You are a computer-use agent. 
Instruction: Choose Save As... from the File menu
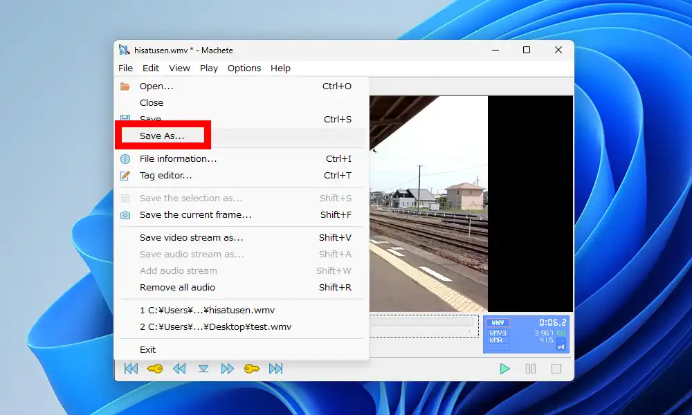coord(163,136)
